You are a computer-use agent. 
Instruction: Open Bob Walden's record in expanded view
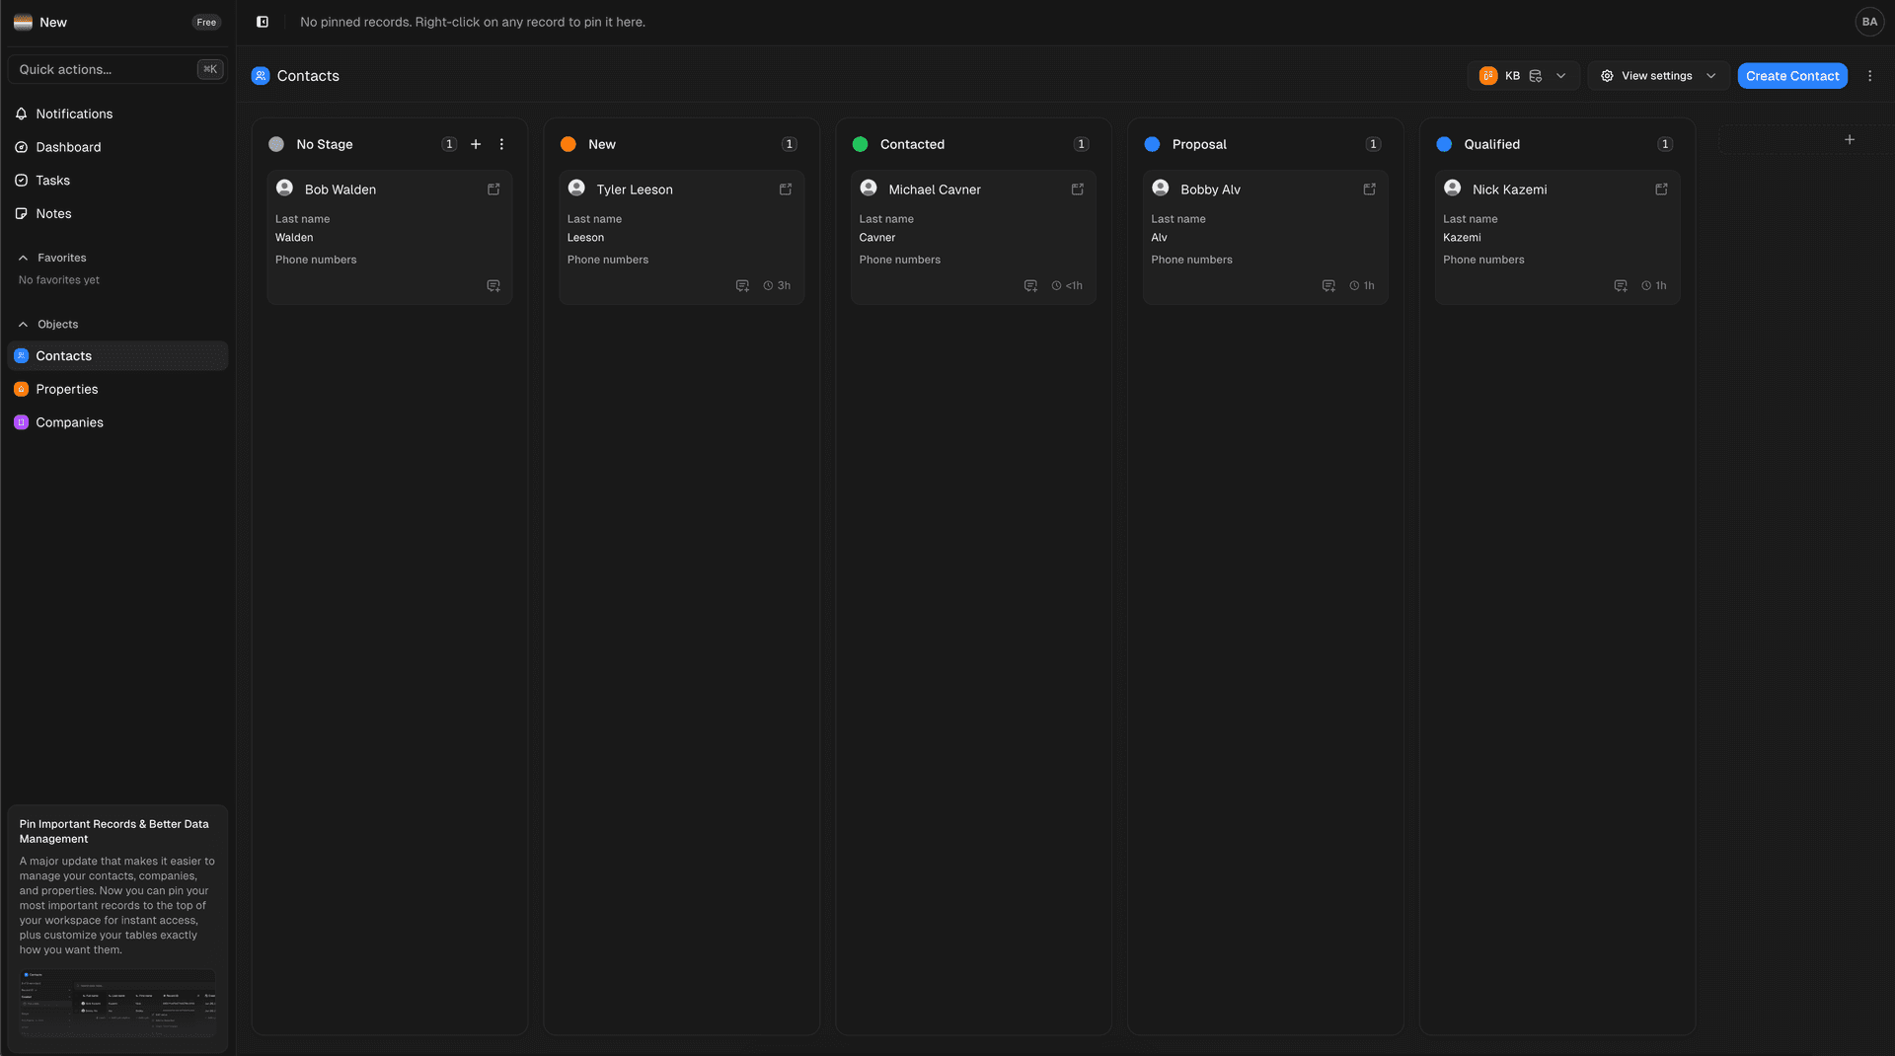point(493,189)
